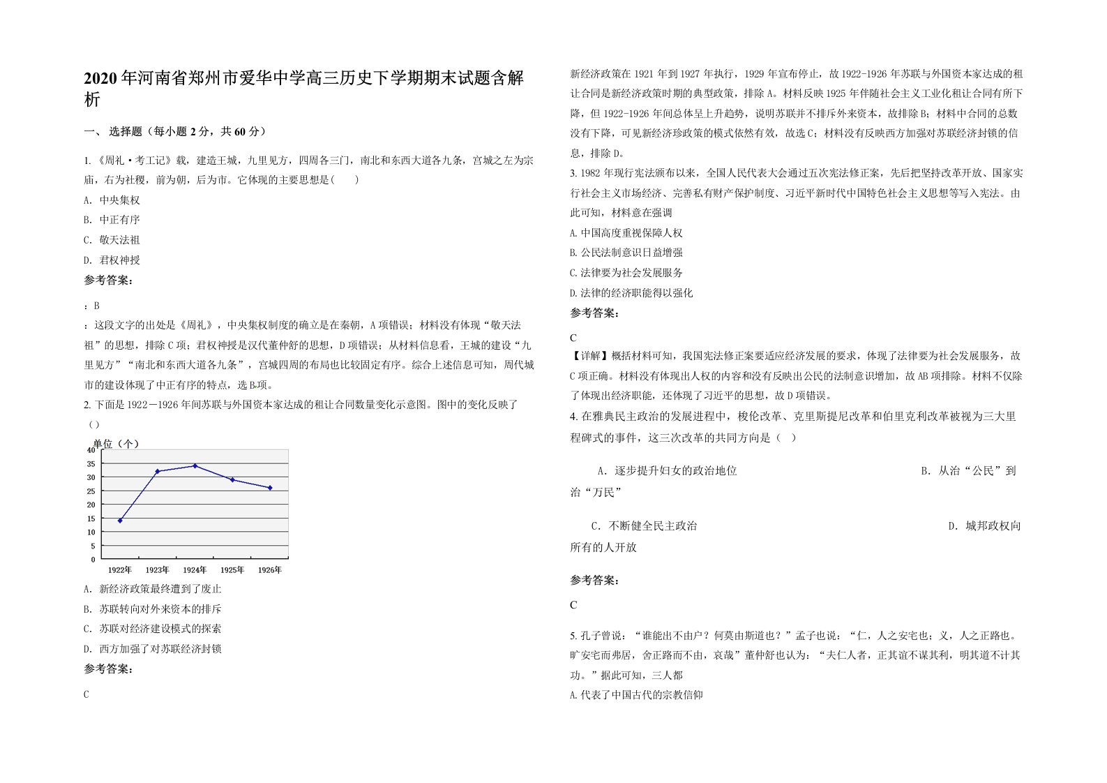Choose option 'D. 君权神授' in question 1
This screenshot has width=1107, height=783.
pos(112,260)
